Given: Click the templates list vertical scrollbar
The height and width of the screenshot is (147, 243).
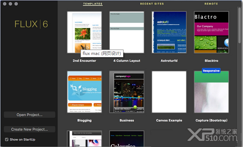Looking at the screenshot, I should pos(240,25).
